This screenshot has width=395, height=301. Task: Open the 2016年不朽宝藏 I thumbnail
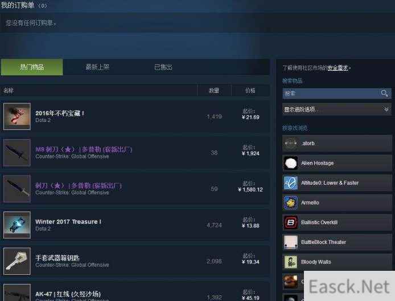(x=17, y=116)
